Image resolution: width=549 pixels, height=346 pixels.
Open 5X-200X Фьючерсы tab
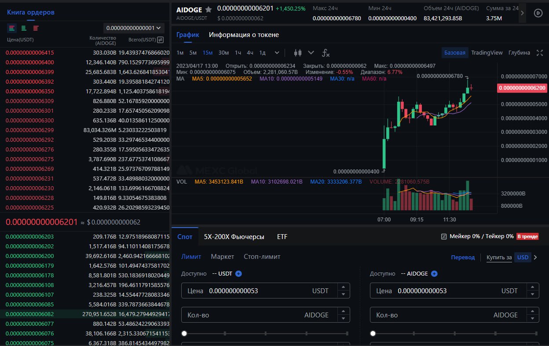coord(234,237)
